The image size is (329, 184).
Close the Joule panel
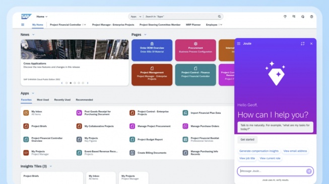[311, 44]
